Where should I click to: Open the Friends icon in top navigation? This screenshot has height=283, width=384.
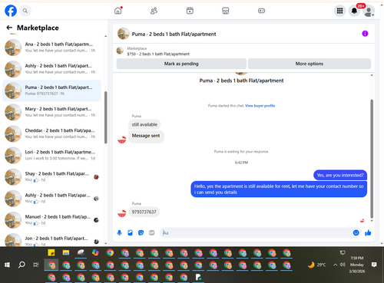(x=154, y=11)
